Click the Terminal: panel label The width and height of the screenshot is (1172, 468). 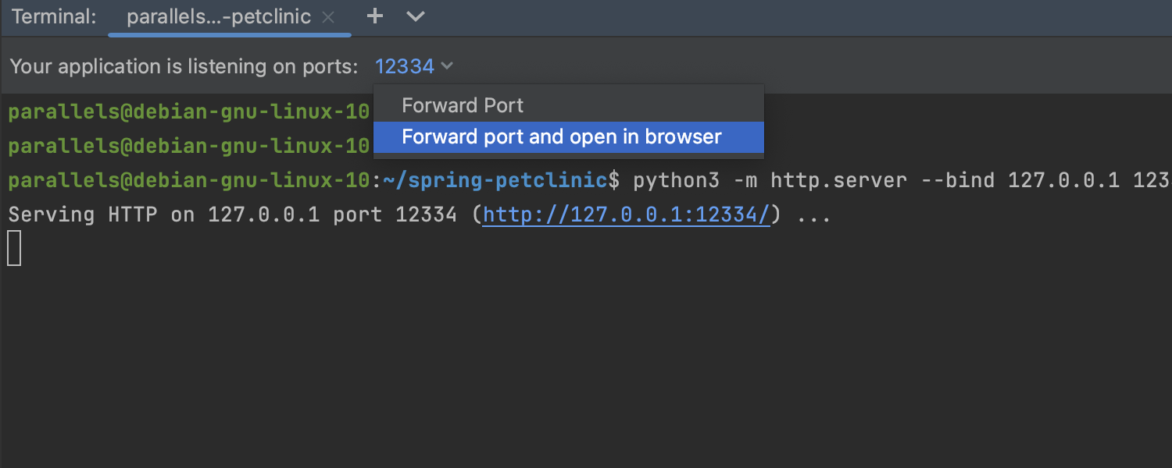(x=54, y=17)
